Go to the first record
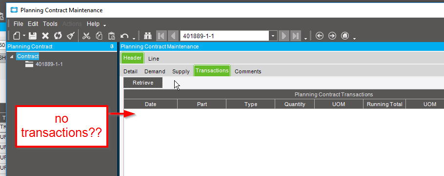The height and width of the screenshot is (176, 444). (x=161, y=36)
